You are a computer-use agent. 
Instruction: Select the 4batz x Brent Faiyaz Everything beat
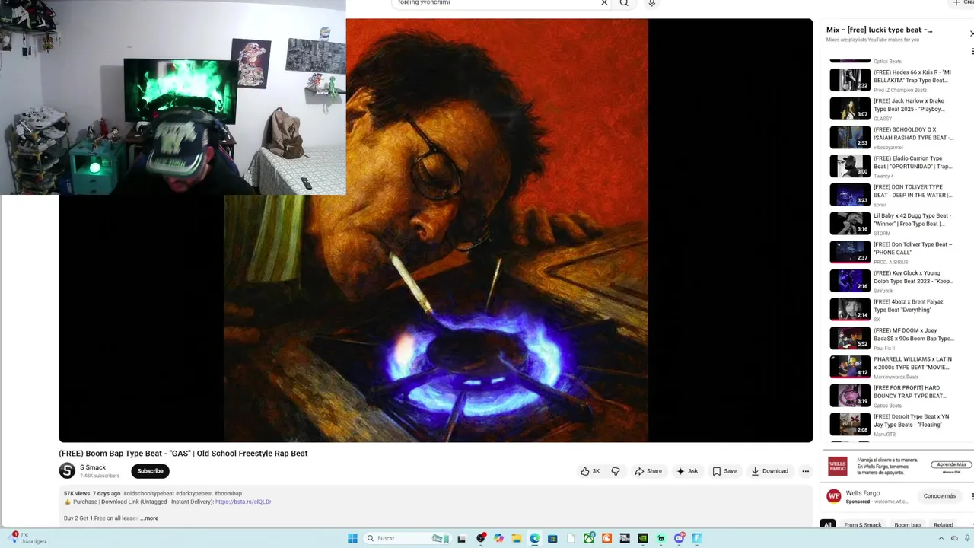tap(891, 310)
